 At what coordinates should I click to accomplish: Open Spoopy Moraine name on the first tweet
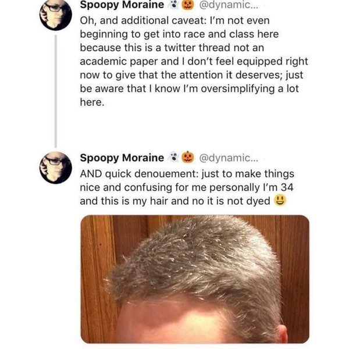click(122, 6)
